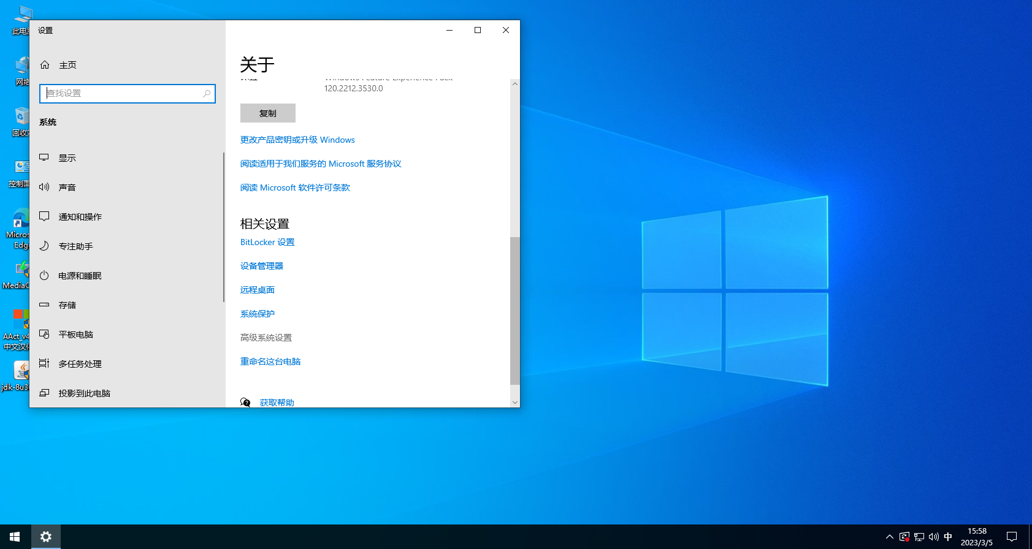Open Advanced system settings (高级系统设置)
This screenshot has height=549, width=1032.
pyautogui.click(x=266, y=338)
